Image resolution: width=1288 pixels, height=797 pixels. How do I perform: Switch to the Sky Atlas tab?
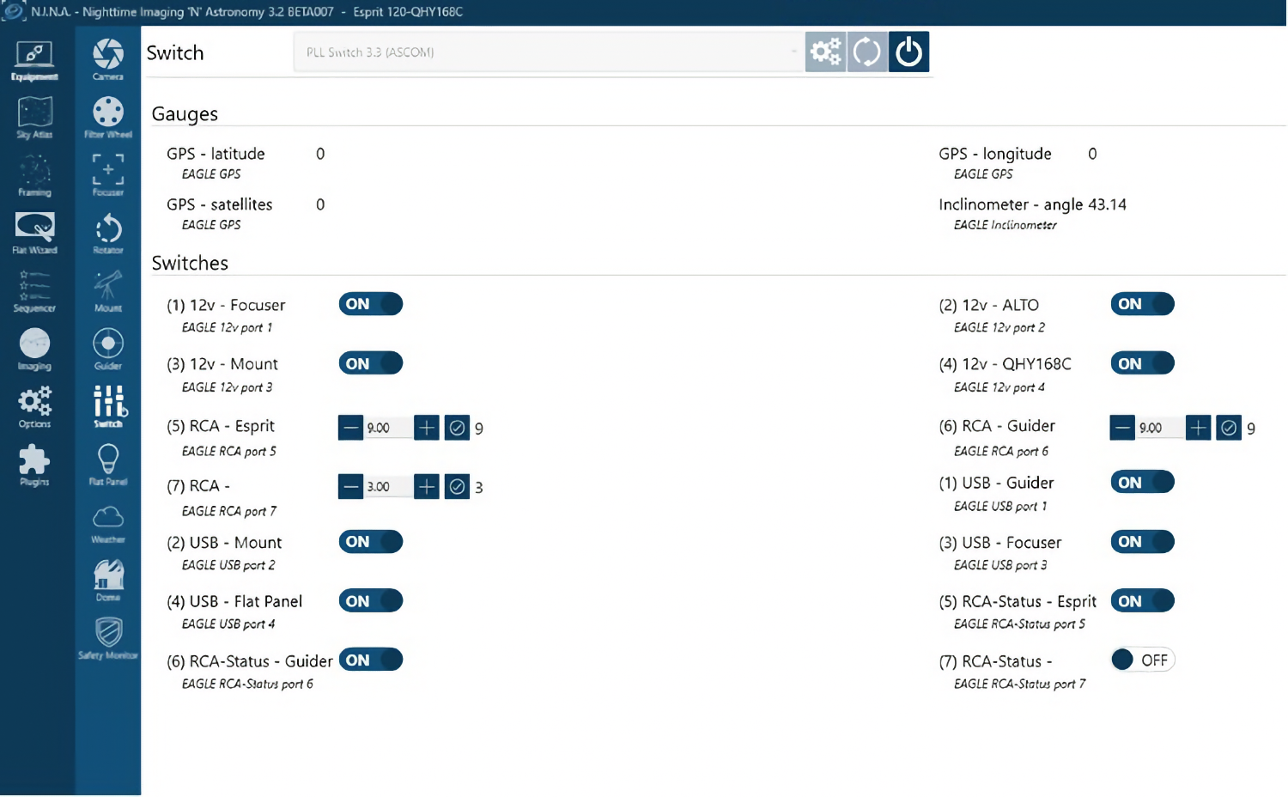pyautogui.click(x=34, y=117)
